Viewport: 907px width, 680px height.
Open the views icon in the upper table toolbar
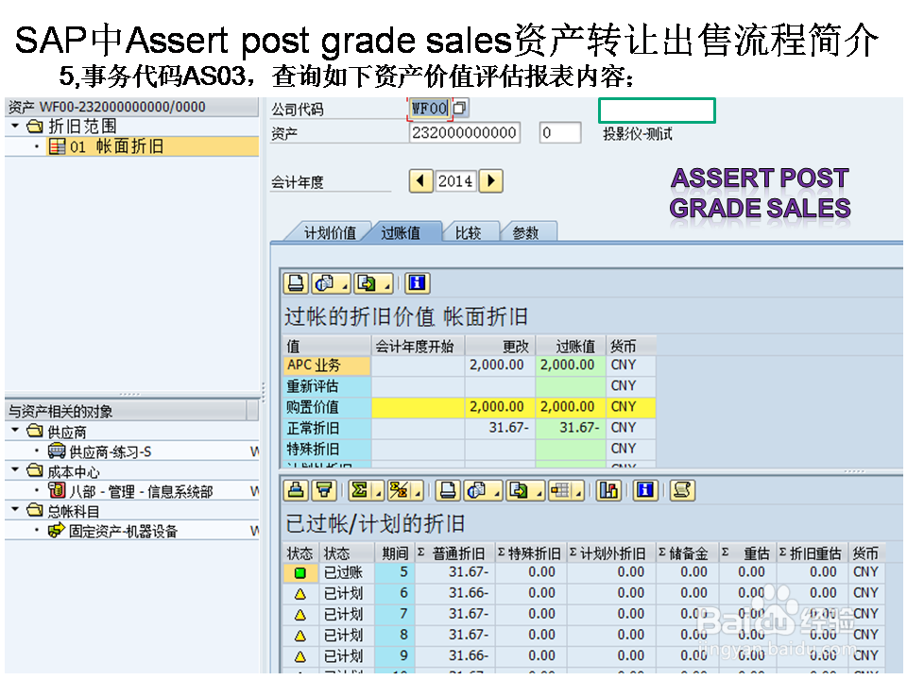(324, 283)
